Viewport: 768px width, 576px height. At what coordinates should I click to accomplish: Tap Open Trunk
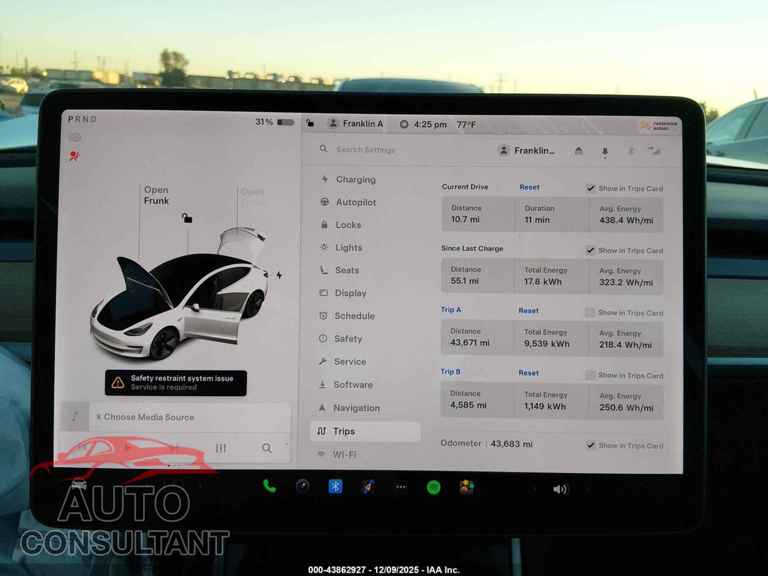[253, 197]
